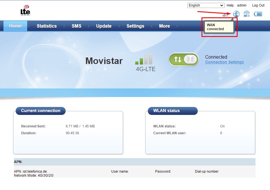Click the Connected status text
270x190 pixels.
[216, 57]
